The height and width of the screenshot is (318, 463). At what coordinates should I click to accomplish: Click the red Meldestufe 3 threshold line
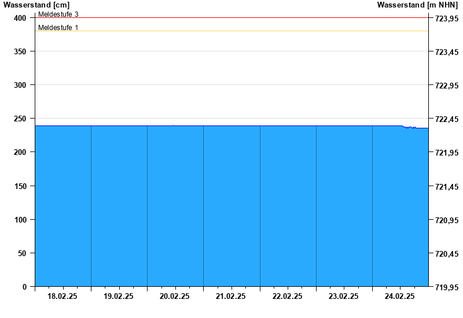[231, 18]
